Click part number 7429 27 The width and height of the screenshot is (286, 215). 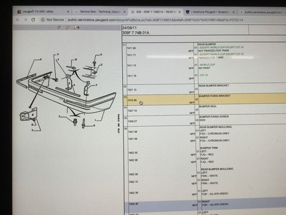point(133,122)
